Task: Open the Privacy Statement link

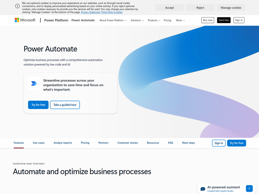Action: (91, 12)
